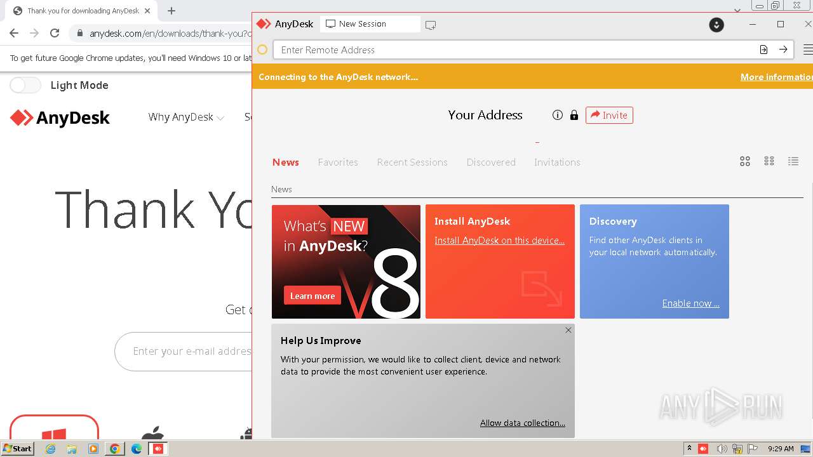Open Internet Explorer from the taskbar
The width and height of the screenshot is (813, 457).
pyautogui.click(x=50, y=449)
